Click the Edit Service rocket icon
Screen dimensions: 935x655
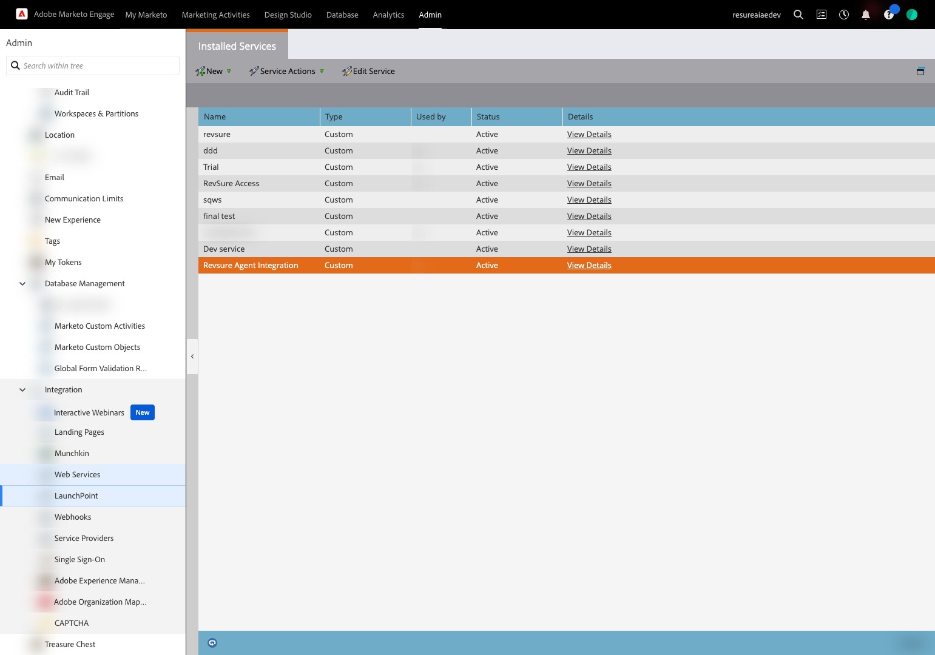point(347,71)
